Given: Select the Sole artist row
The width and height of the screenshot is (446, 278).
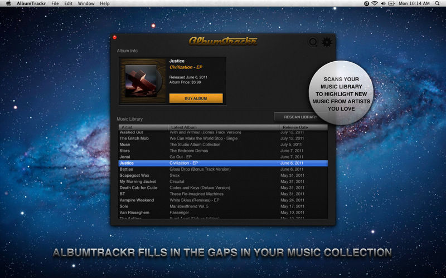Looking at the screenshot, I should (223, 206).
